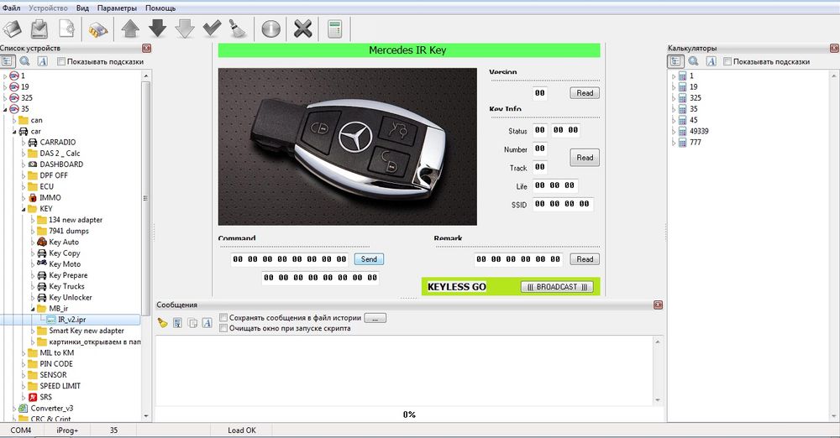This screenshot has height=438, width=840.
Task: Expand the CARRADIO tree node
Action: pos(23,143)
